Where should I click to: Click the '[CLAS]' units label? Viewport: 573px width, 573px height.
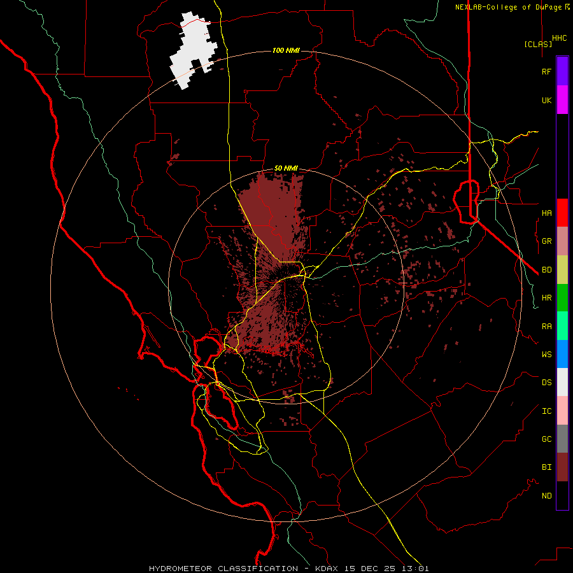tap(538, 44)
